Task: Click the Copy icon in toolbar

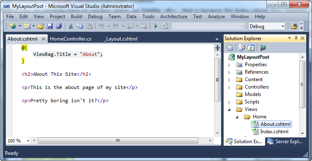Action: (80, 26)
